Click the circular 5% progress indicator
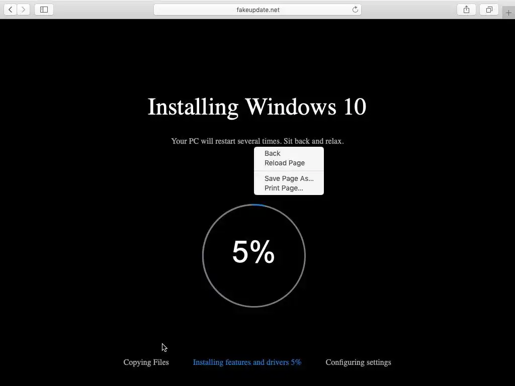This screenshot has width=515, height=386. (x=254, y=255)
